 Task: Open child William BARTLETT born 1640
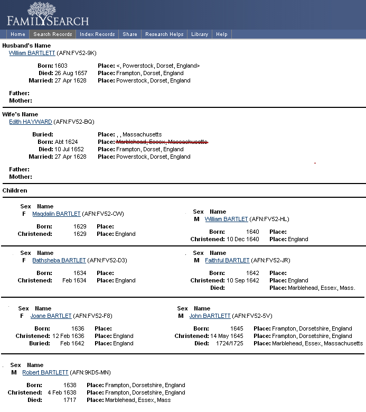(226, 219)
